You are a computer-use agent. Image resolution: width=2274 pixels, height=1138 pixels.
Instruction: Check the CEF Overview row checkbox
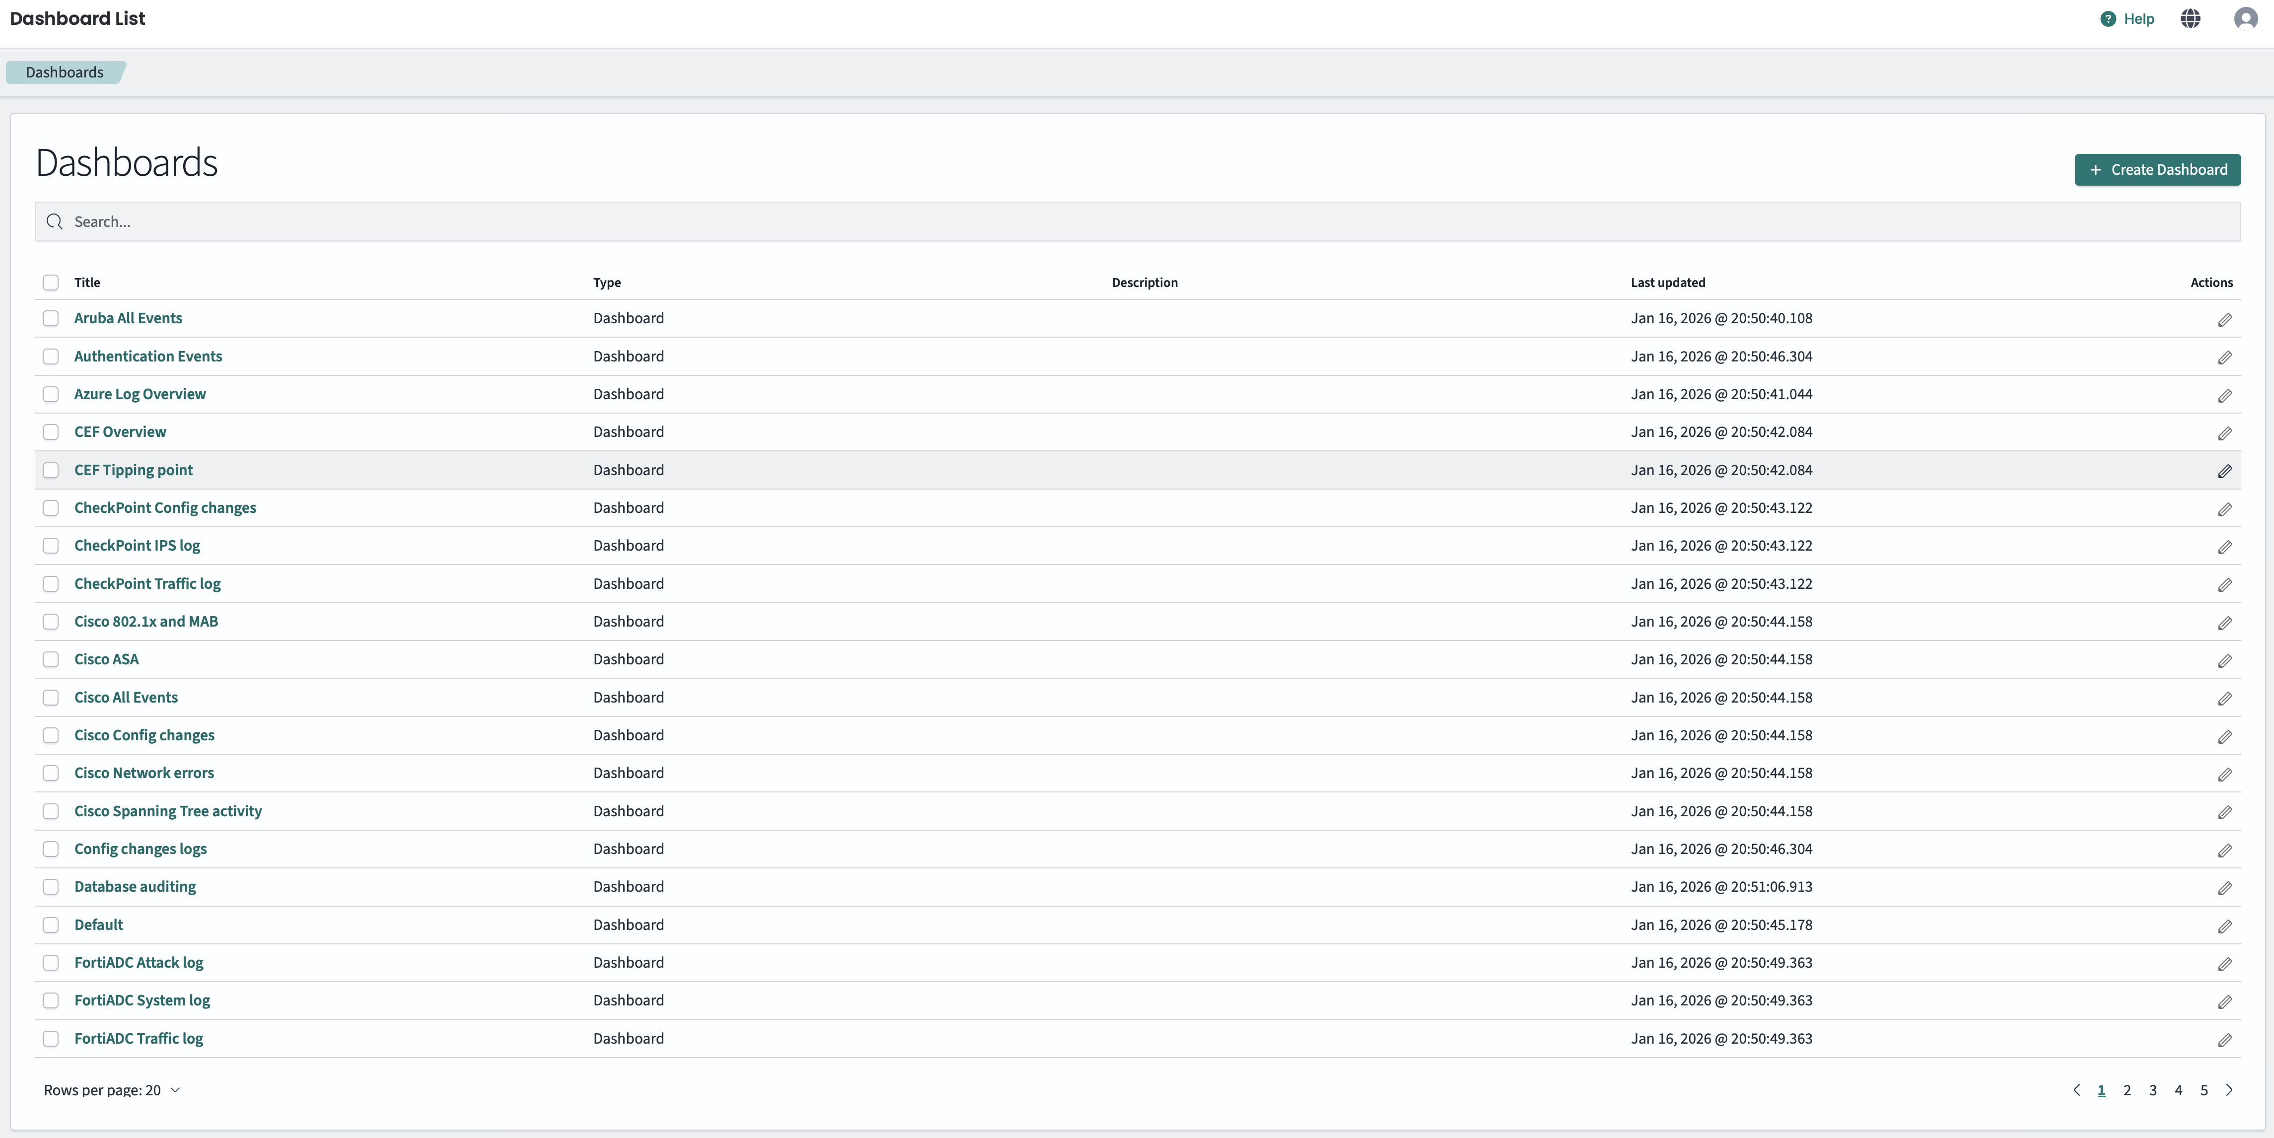50,432
